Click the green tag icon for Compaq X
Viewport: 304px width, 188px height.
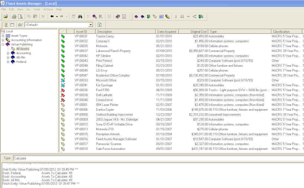(63, 41)
